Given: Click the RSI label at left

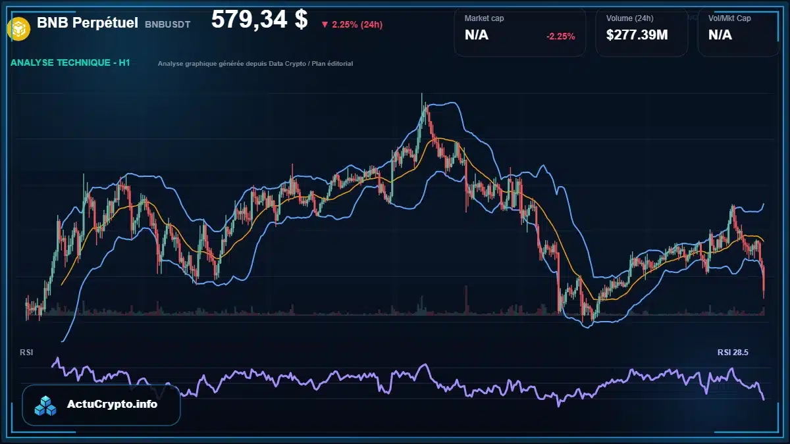Looking at the screenshot, I should 26,353.
